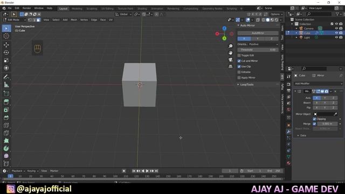Viewport: 345px width, 194px height.
Task: Select the Measure ruler tool
Action: pyautogui.click(x=6, y=85)
